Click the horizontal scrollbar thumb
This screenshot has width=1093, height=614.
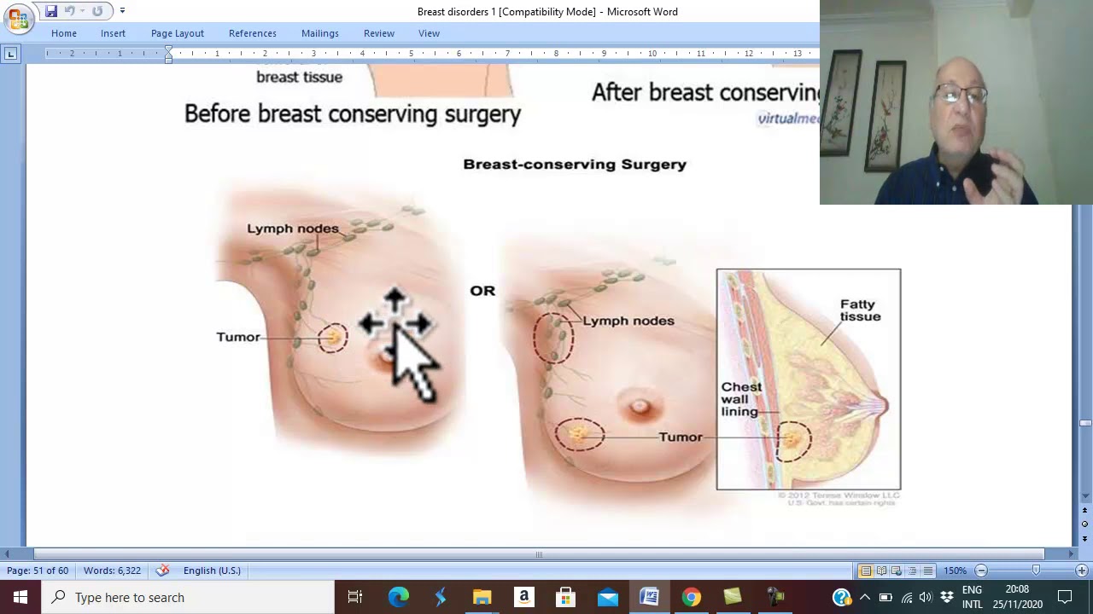pos(539,554)
